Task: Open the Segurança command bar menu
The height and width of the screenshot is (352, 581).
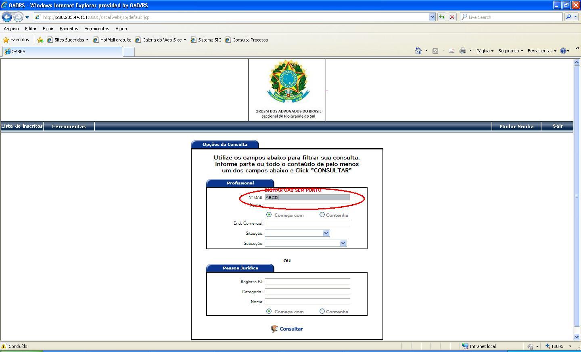Action: click(x=510, y=51)
